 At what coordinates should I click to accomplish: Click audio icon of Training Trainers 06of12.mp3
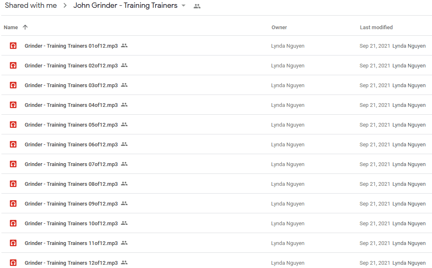[x=13, y=144]
